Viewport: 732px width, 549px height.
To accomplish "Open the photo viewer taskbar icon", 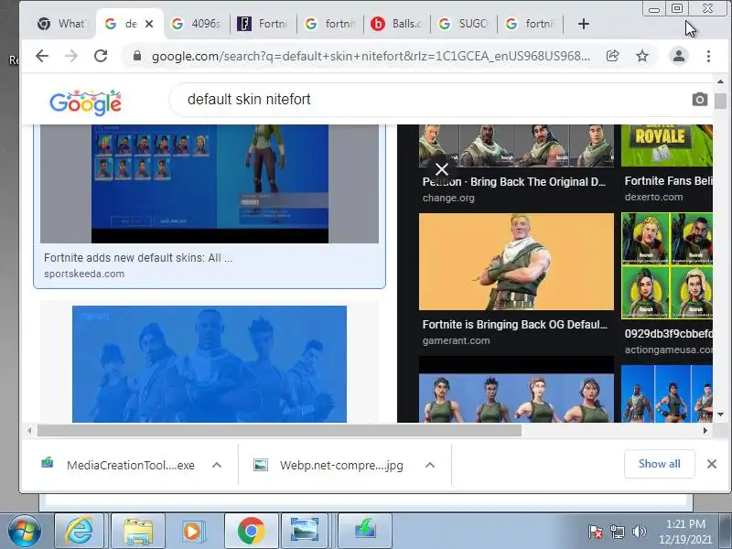I will tap(305, 531).
